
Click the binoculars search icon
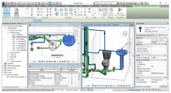[118, 3]
